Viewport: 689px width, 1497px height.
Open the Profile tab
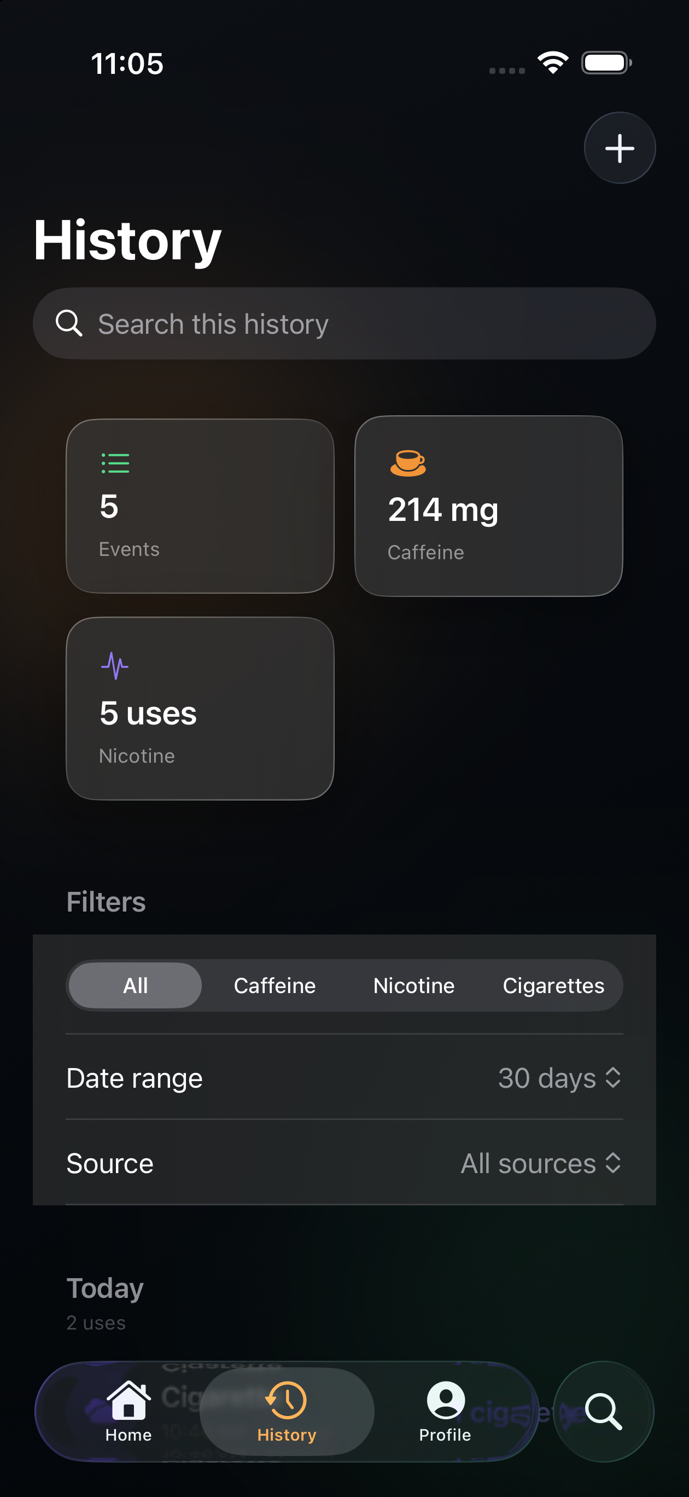[x=445, y=1411]
